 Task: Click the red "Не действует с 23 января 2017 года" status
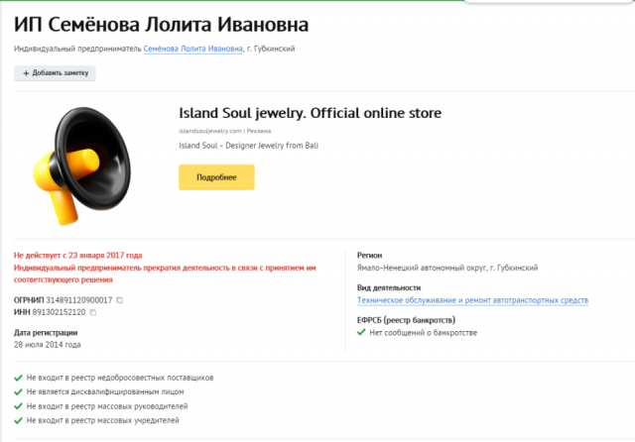(x=85, y=255)
